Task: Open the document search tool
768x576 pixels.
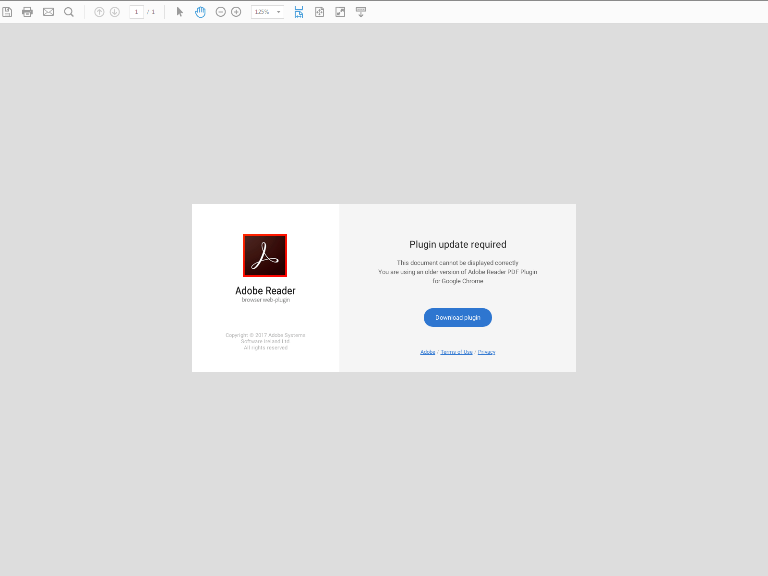Action: [69, 12]
